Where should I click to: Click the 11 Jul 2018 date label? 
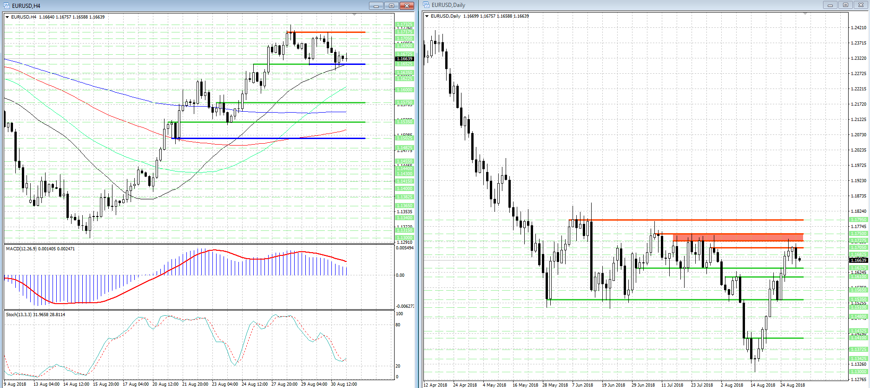[x=672, y=385]
